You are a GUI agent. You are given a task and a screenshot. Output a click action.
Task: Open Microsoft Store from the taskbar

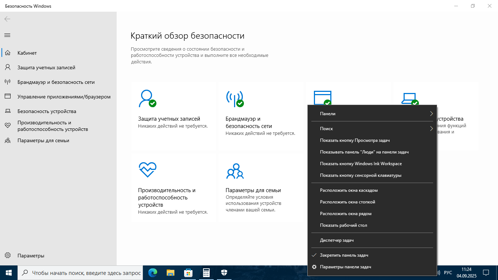188,273
